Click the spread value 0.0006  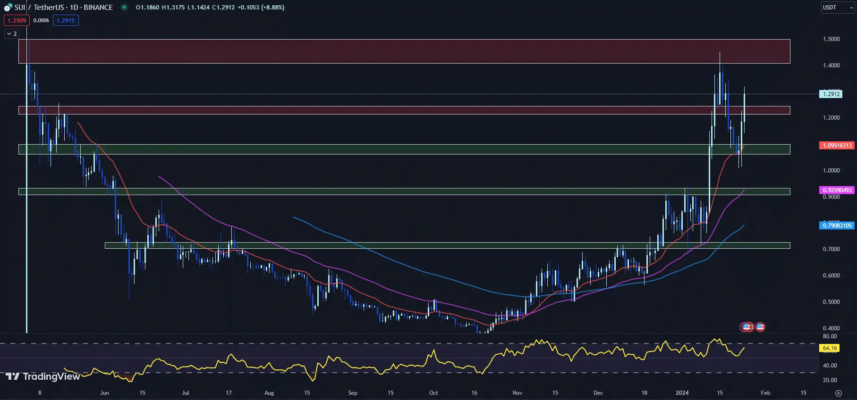tap(41, 20)
